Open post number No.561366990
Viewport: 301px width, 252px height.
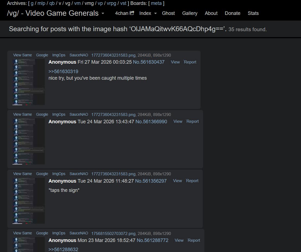[151, 121]
